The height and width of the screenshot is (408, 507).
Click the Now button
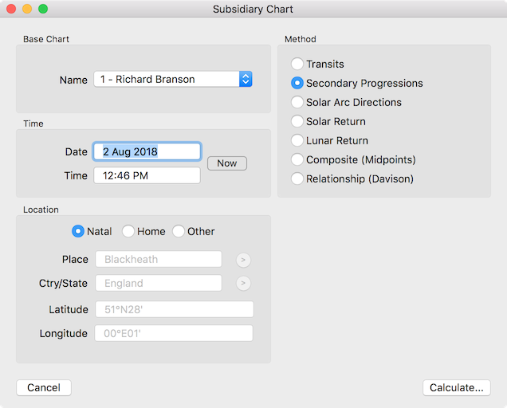[227, 163]
